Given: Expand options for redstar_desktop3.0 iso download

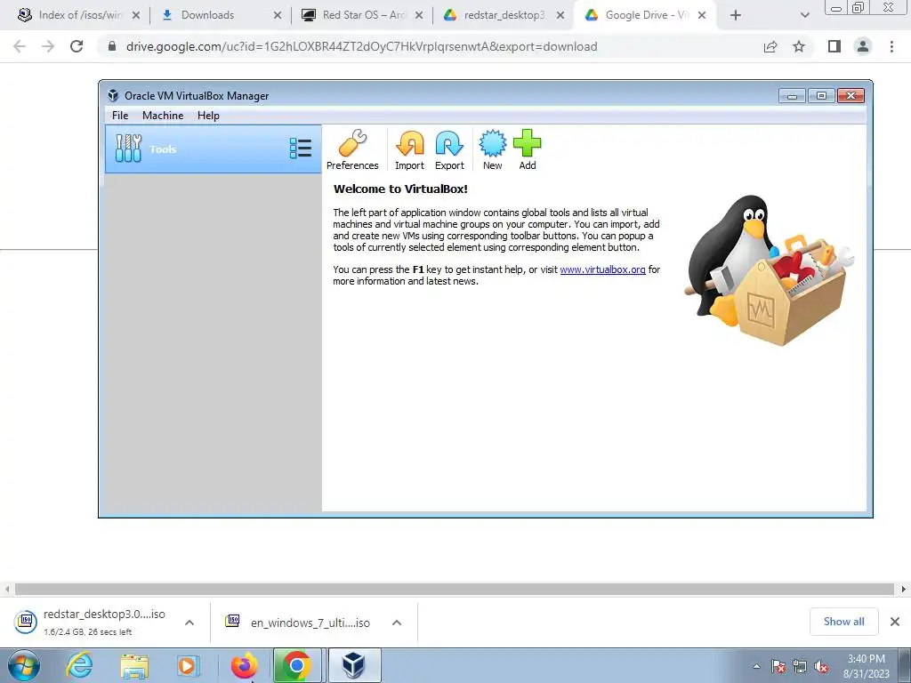Looking at the screenshot, I should click(189, 623).
